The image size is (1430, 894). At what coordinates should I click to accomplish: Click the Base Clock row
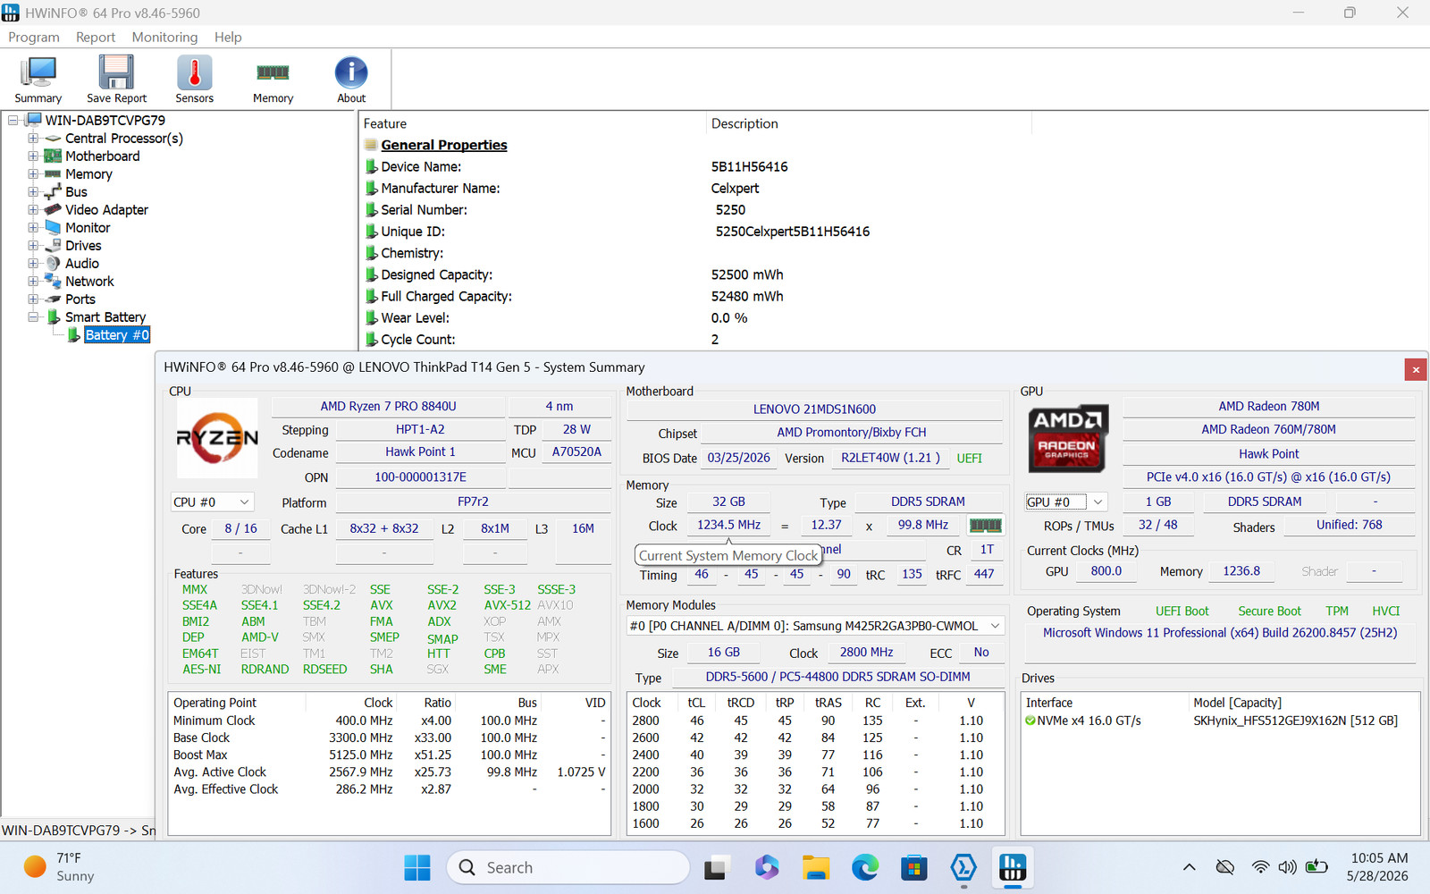(389, 738)
